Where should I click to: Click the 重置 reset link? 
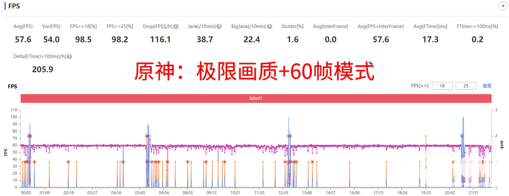click(487, 86)
